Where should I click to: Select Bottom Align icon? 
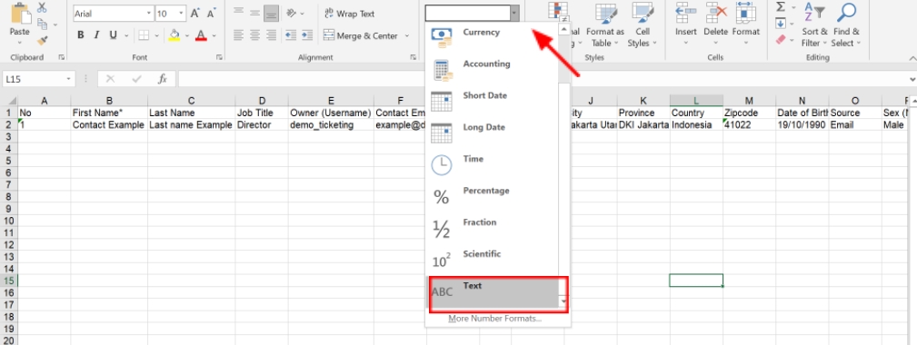[271, 14]
